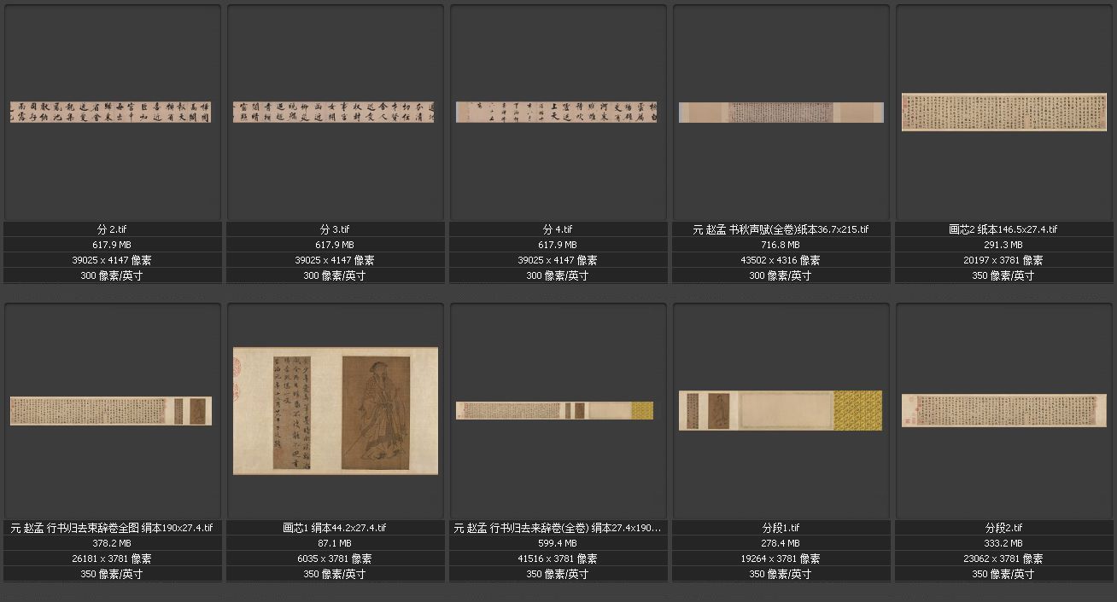Select the 分 2.tif thumbnail image

pos(112,113)
